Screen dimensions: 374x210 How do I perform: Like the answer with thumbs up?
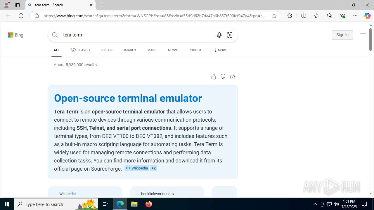tap(214, 77)
